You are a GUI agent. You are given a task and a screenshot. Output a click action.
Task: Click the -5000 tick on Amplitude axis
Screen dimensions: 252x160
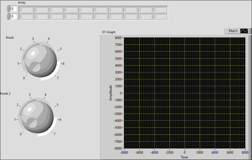point(118,127)
